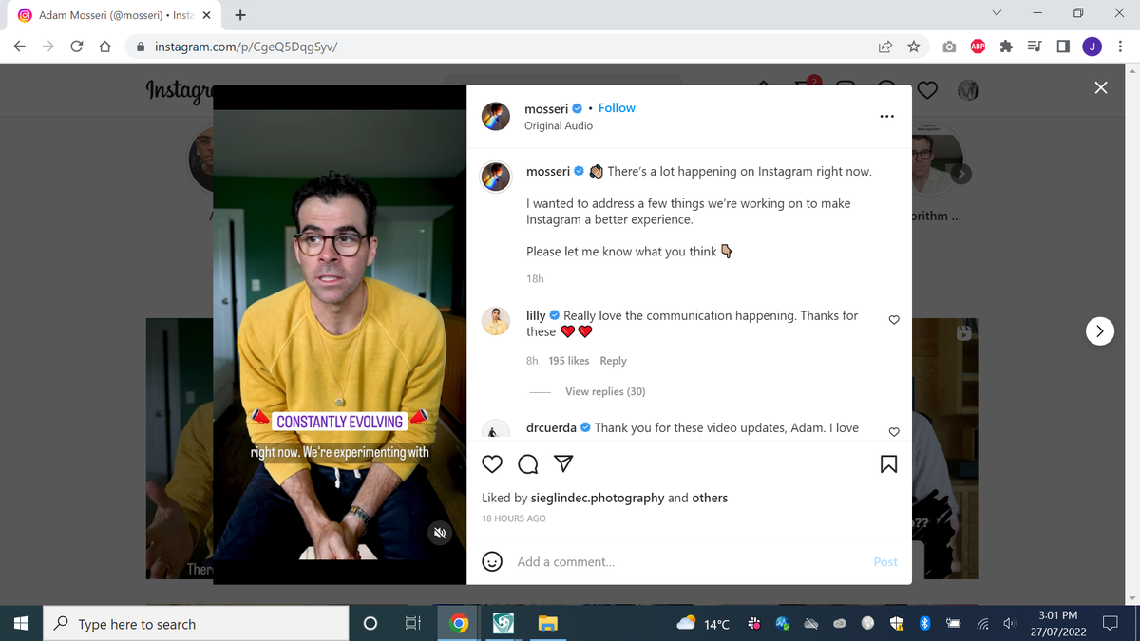Share post with paper plane icon
This screenshot has height=641, width=1140.
(x=562, y=463)
